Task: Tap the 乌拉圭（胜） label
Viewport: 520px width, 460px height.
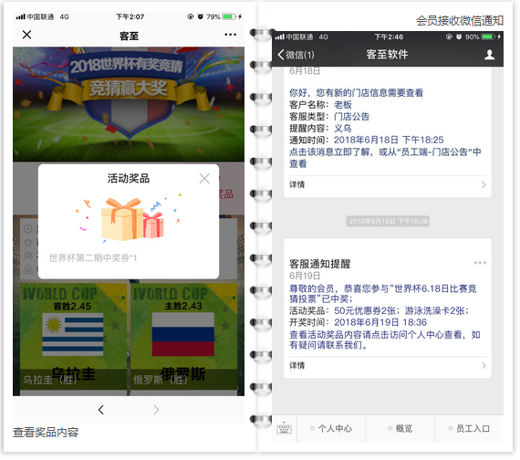Action: pos(50,380)
